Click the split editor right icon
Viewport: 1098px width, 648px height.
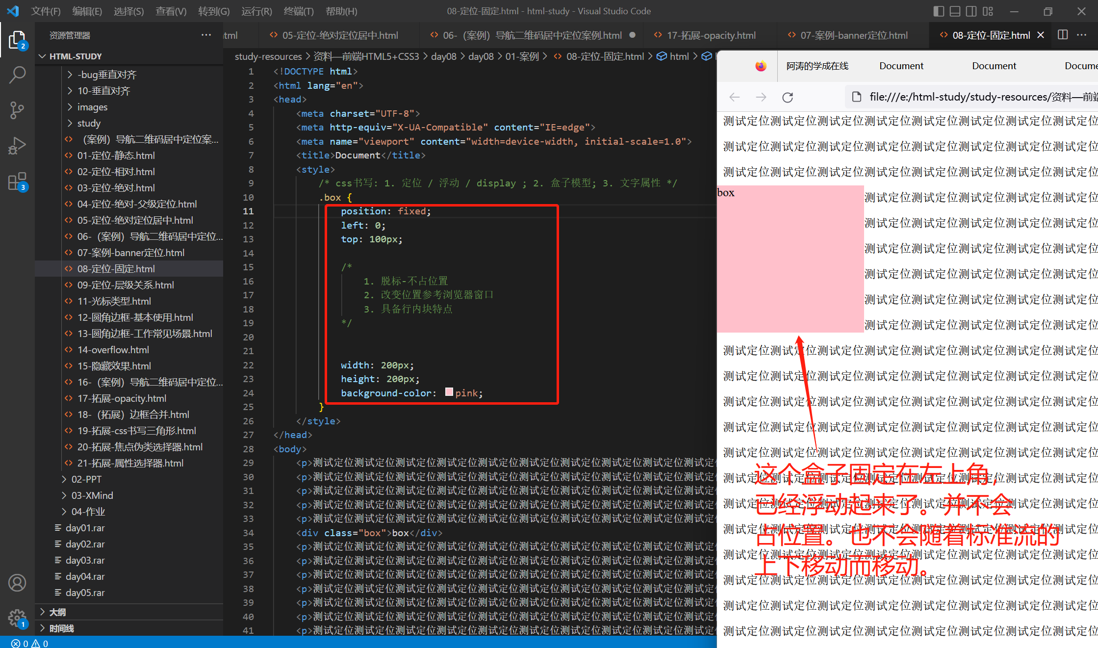click(x=1063, y=35)
